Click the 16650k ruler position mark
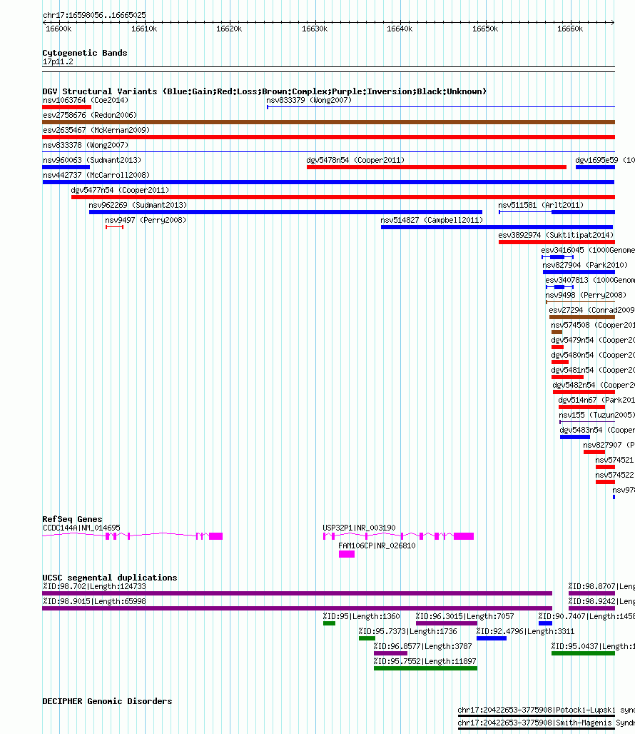Screen dimensions: 635x734 point(485,29)
